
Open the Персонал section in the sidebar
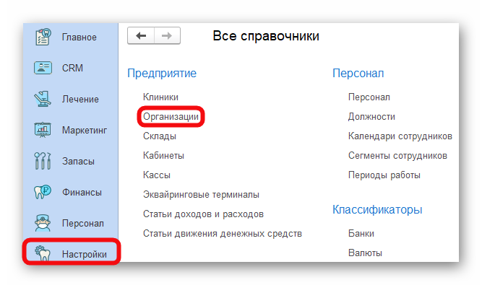(83, 223)
